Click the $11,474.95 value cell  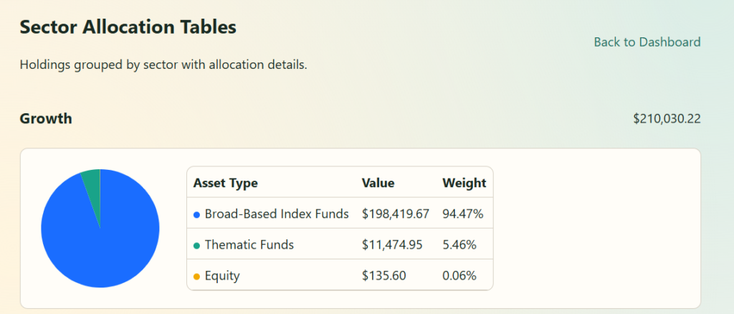point(392,244)
